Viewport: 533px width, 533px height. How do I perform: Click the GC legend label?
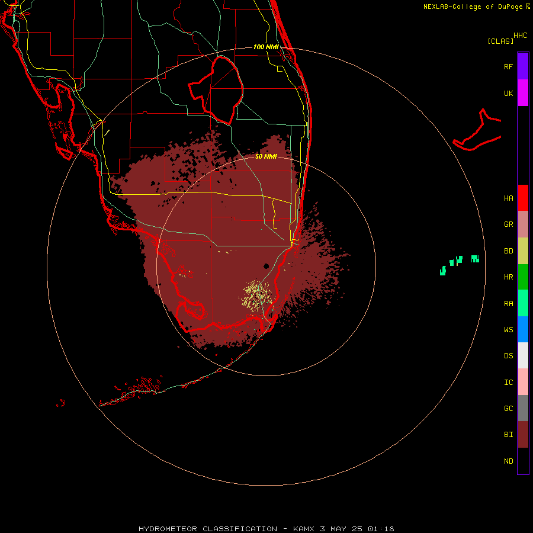(x=508, y=408)
